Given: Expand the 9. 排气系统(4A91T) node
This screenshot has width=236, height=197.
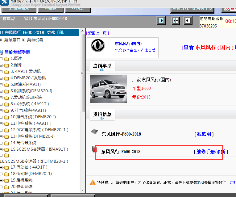Looking at the screenshot, I should pos(1,111).
